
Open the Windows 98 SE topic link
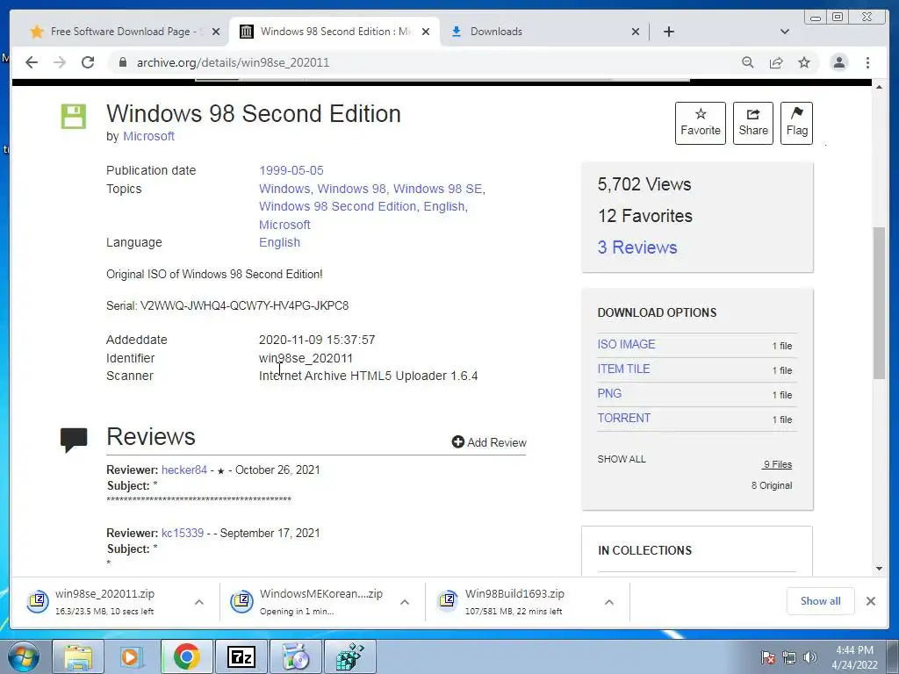[439, 189]
